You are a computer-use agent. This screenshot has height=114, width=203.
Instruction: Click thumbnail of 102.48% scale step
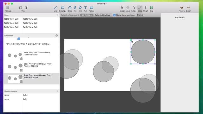[x=15, y=79]
